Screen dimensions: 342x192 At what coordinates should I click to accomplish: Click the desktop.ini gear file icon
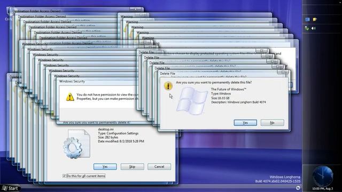pos(76,143)
